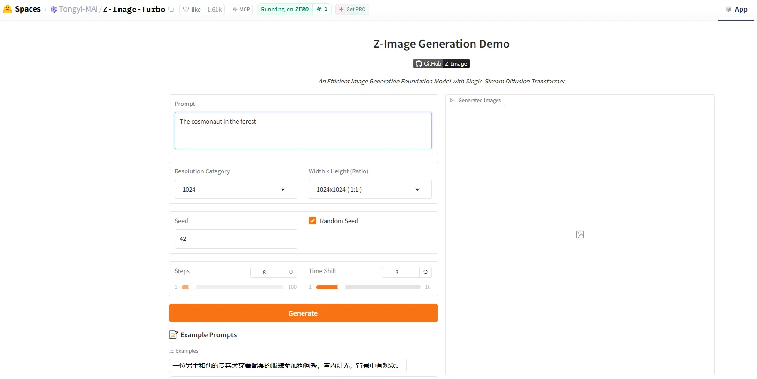This screenshot has width=757, height=379.
Task: Click the like heart button
Action: coord(192,9)
